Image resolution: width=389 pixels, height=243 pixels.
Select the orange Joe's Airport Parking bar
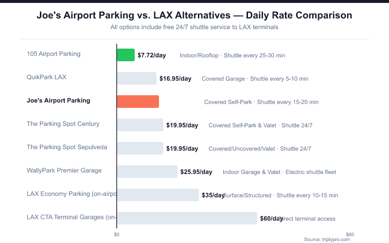pyautogui.click(x=138, y=102)
